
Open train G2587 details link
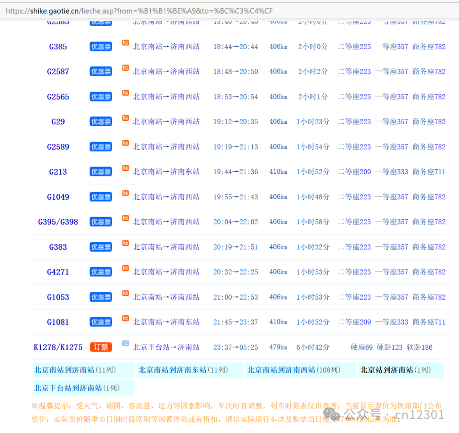tap(58, 72)
